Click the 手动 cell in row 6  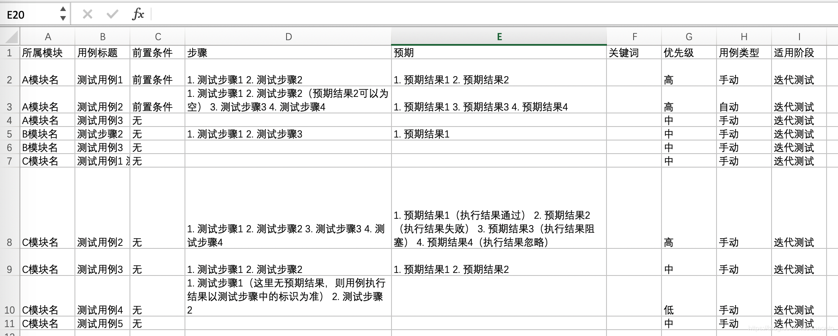(x=744, y=147)
